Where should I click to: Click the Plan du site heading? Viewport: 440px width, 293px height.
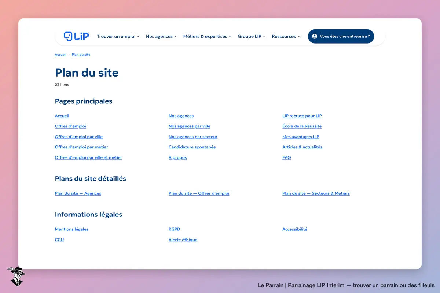(87, 73)
